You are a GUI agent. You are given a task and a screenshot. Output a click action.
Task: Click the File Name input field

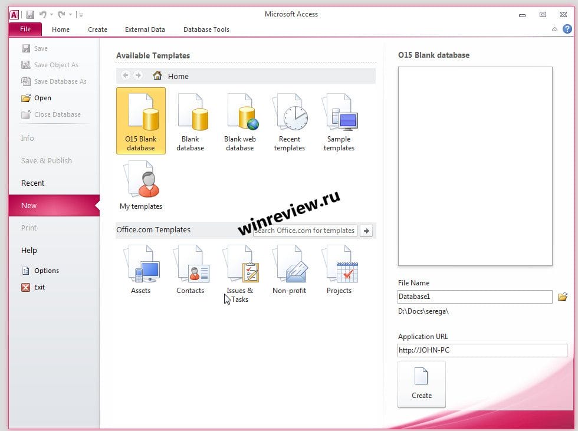(x=475, y=297)
